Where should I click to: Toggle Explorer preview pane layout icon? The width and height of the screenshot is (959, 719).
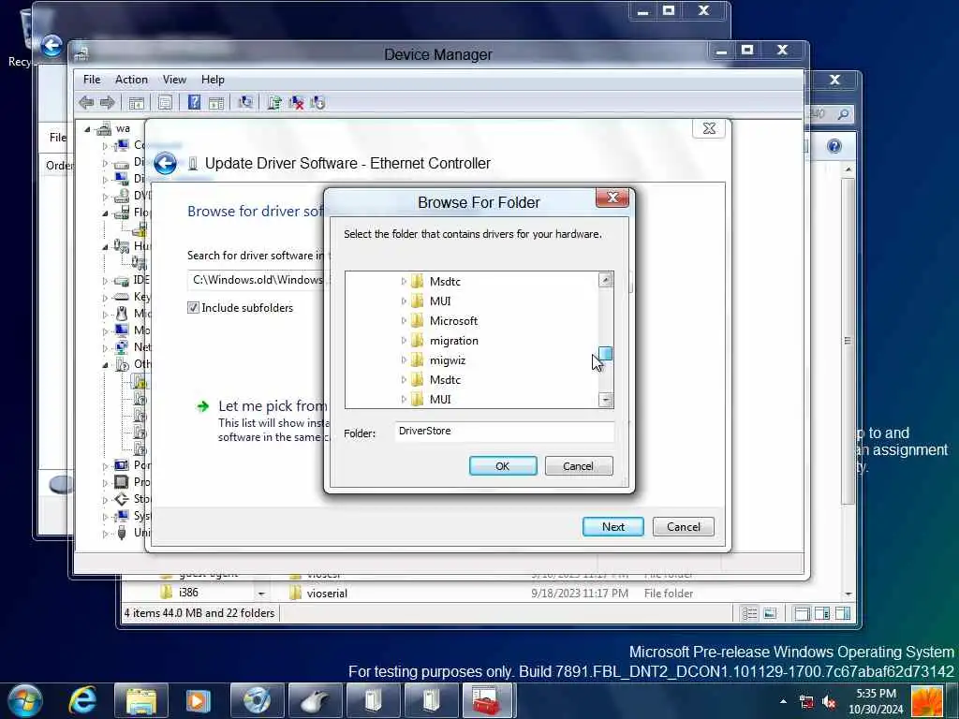click(x=843, y=613)
